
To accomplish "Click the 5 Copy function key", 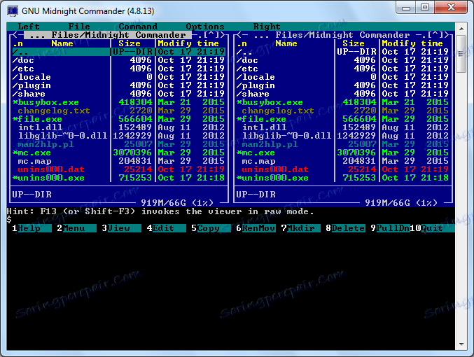I will (x=211, y=228).
